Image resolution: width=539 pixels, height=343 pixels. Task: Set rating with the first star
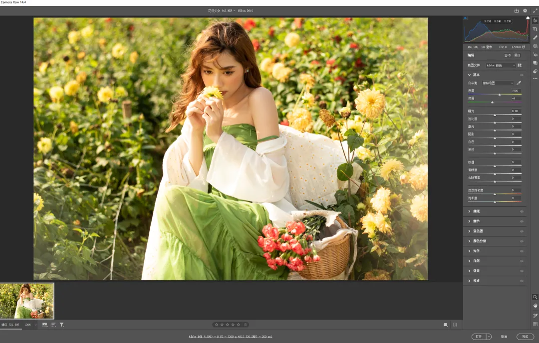point(216,325)
